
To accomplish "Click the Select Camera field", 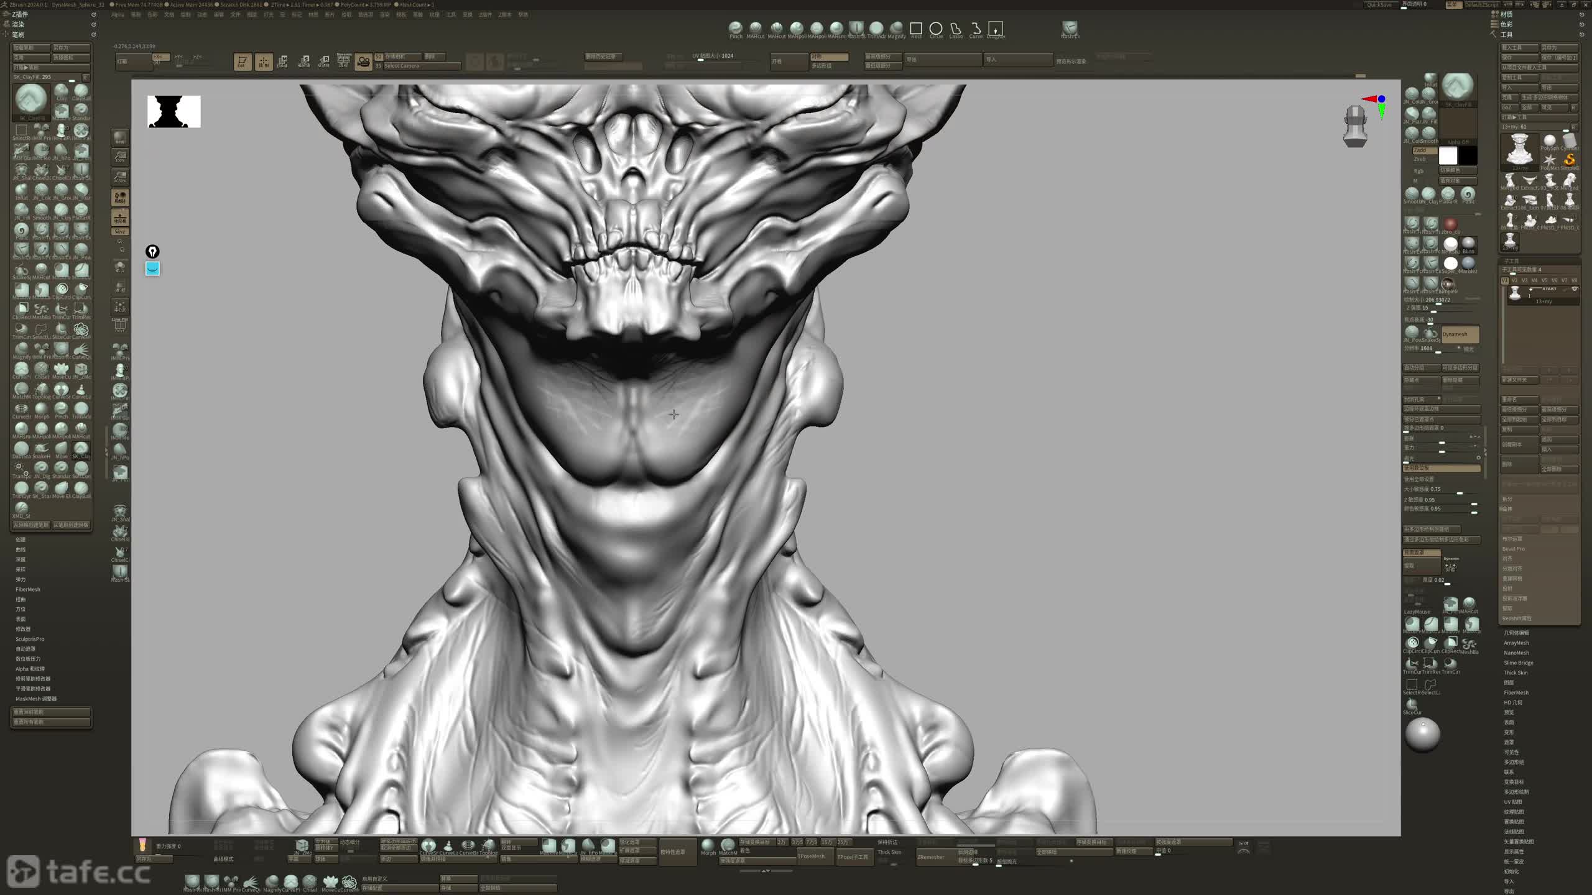I will tap(422, 66).
